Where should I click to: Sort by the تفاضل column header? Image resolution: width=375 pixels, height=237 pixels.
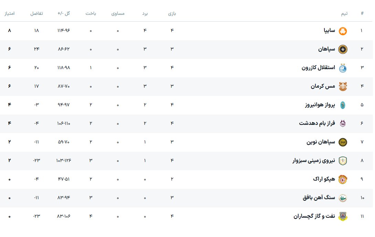[x=36, y=13]
